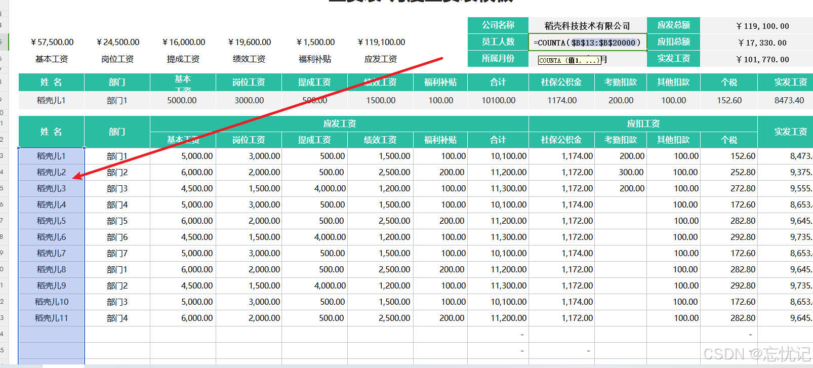Viewport: 813px width, 368px height.
Task: Click the 考勤扣款 sub-header in lower table
Action: tap(621, 140)
